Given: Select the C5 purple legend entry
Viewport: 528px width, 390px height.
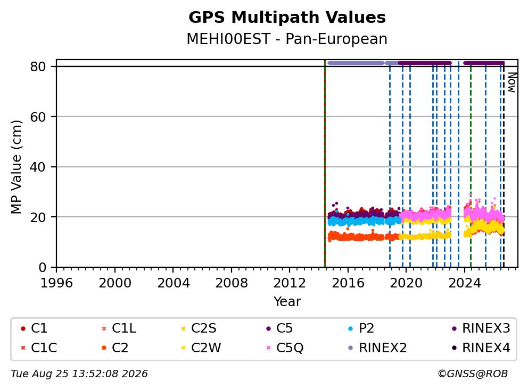Looking at the screenshot, I should 279,328.
